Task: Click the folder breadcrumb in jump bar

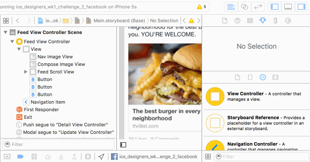Action: point(66,21)
